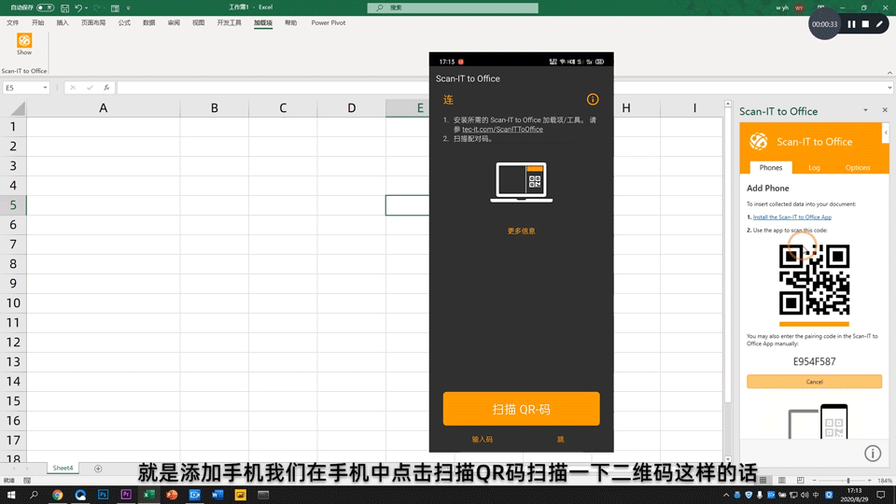
Task: Click the add new sheet plus icon
Action: point(98,469)
